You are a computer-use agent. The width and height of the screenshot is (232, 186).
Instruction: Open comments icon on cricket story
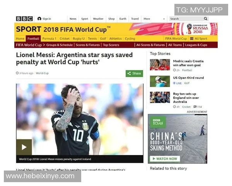tap(195, 107)
